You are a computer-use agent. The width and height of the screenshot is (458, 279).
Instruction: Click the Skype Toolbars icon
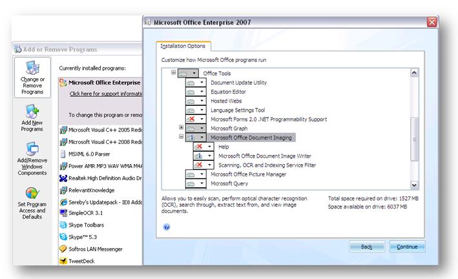tap(63, 225)
